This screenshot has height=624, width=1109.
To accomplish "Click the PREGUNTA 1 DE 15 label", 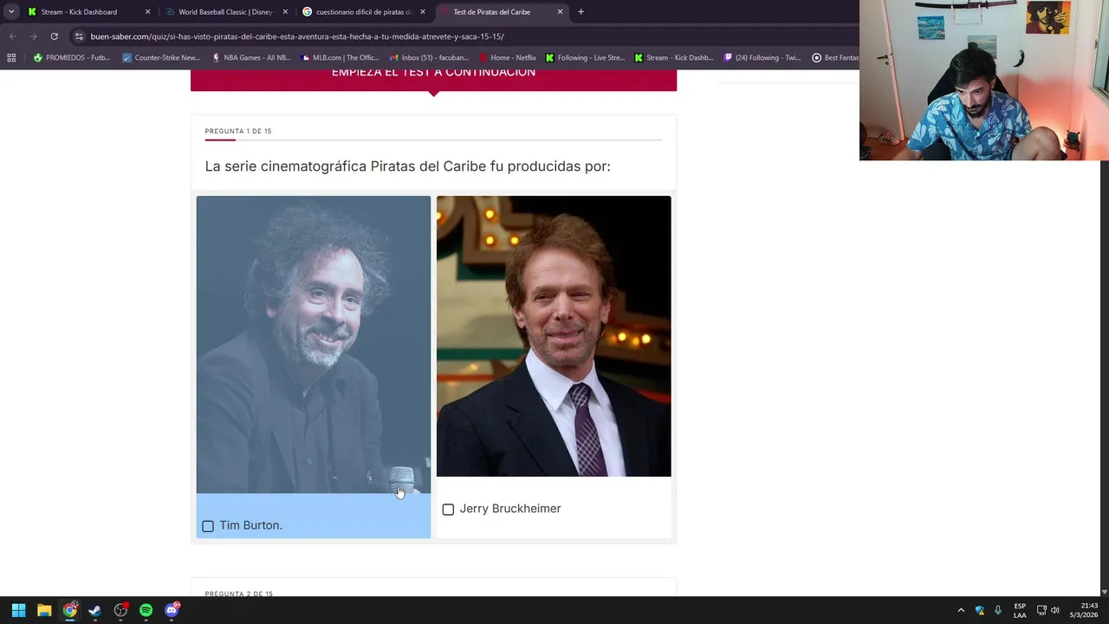I will pyautogui.click(x=238, y=131).
